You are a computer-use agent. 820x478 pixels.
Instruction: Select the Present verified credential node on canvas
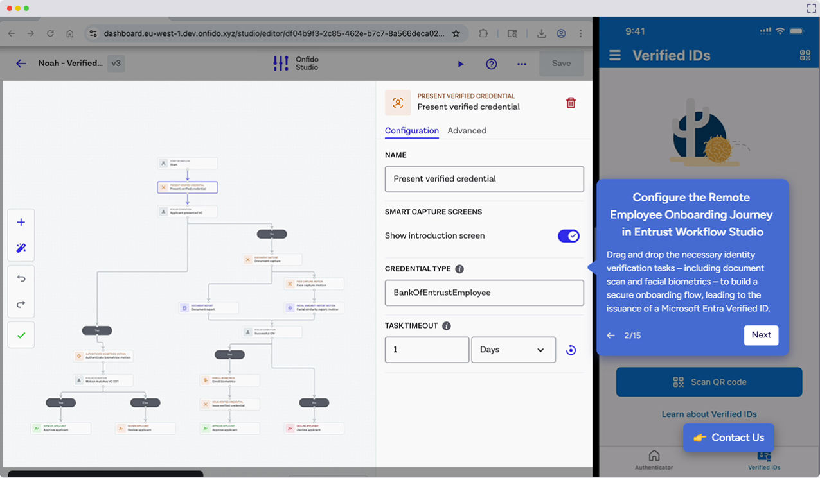tap(188, 187)
